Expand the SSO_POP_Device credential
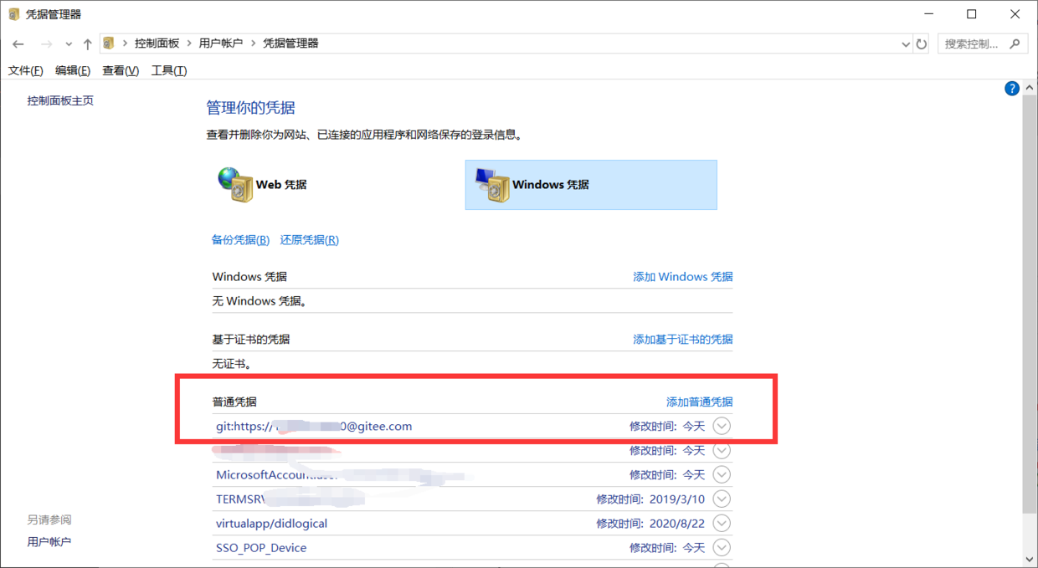Image resolution: width=1038 pixels, height=568 pixels. click(x=722, y=547)
